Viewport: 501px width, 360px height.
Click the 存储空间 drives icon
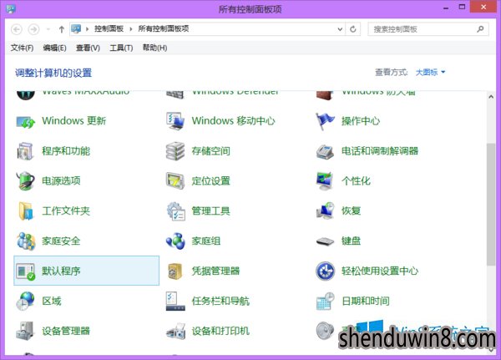(175, 151)
